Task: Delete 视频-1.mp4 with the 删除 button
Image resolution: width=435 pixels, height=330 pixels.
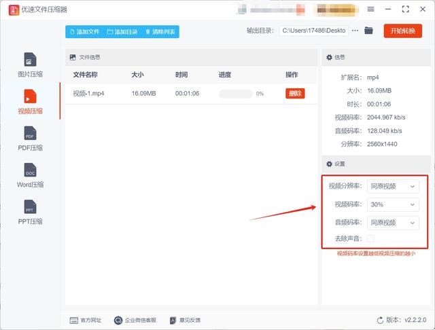Action: (x=295, y=94)
